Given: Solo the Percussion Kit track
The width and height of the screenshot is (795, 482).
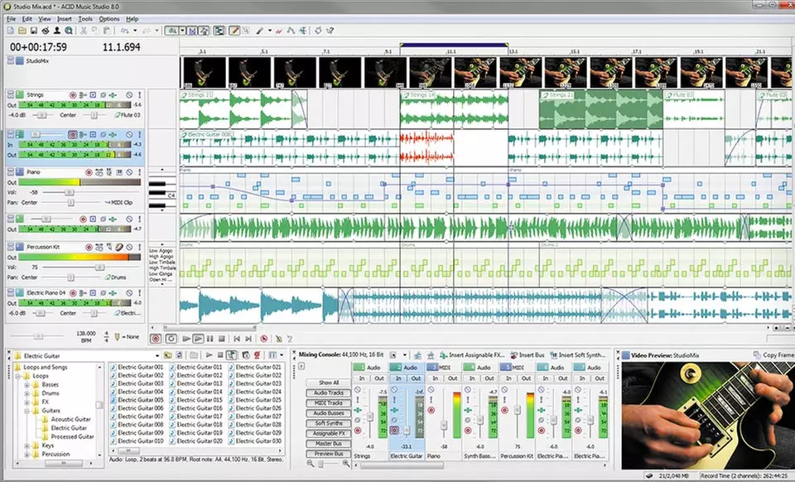Looking at the screenshot, I should pos(139,248).
